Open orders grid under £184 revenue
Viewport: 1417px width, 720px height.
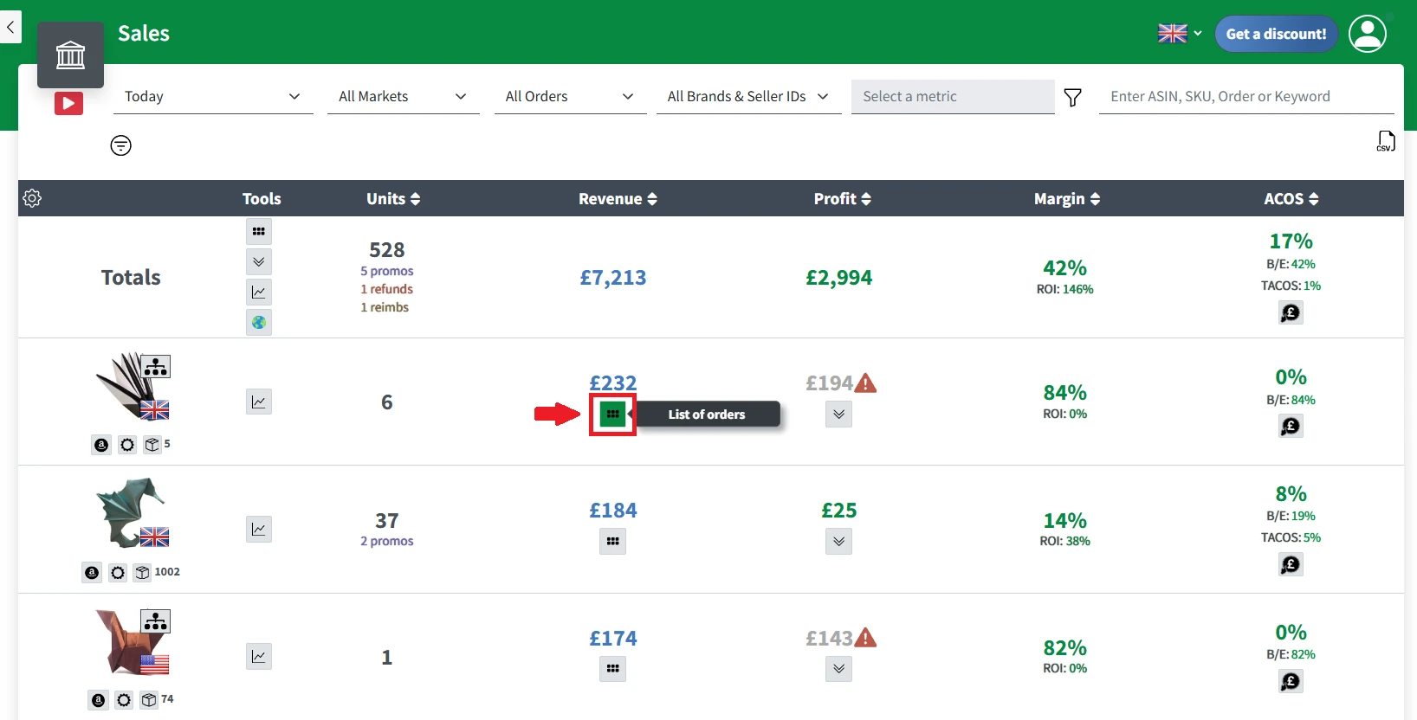pyautogui.click(x=613, y=542)
